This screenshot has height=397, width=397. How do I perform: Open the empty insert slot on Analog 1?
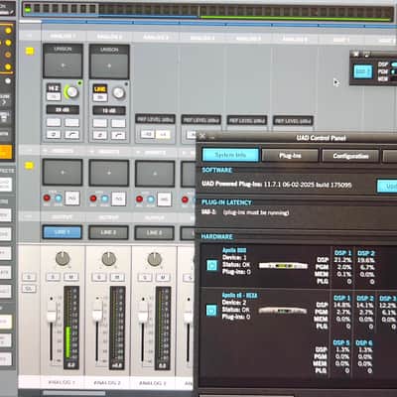click(63, 173)
